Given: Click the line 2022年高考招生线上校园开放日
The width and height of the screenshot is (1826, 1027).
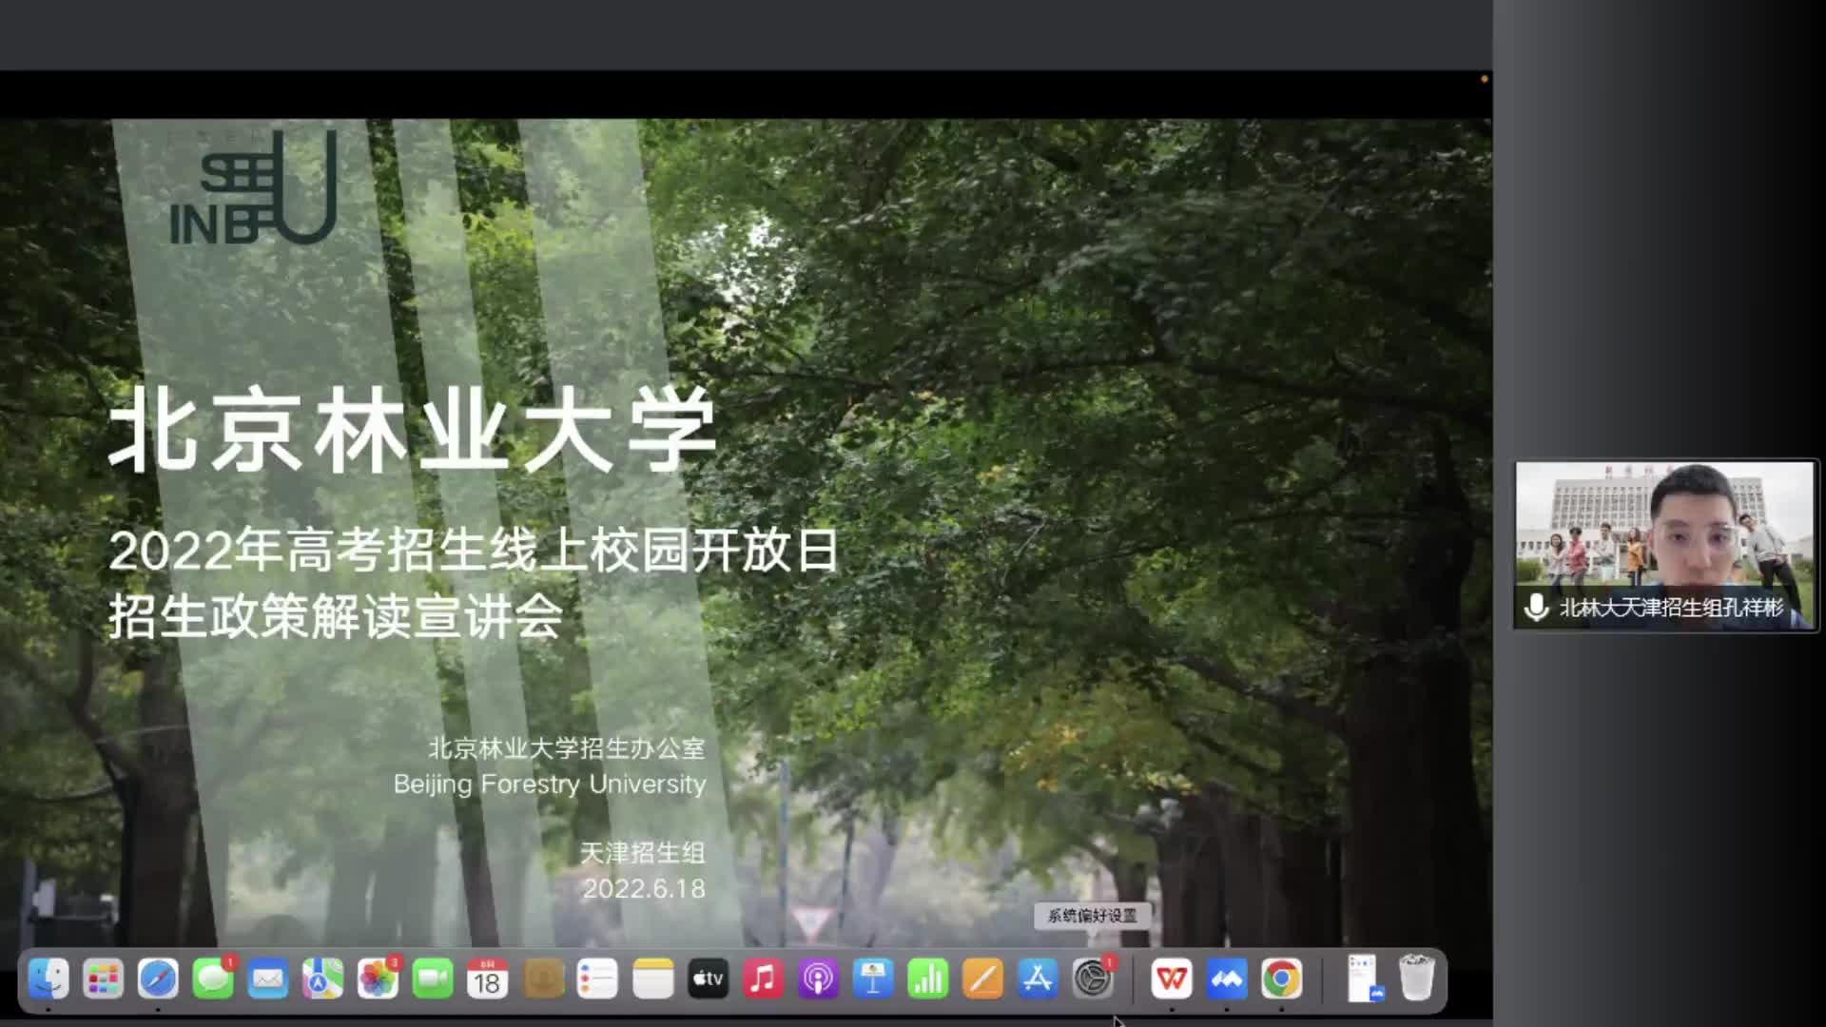Looking at the screenshot, I should click(474, 551).
